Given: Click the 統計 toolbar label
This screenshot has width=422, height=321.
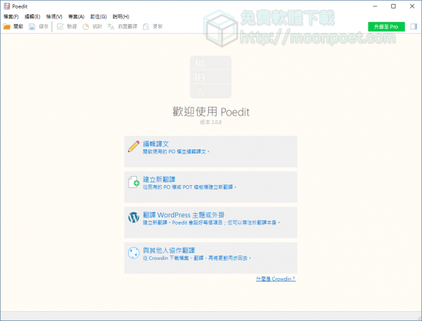Looking at the screenshot, I should (x=97, y=26).
